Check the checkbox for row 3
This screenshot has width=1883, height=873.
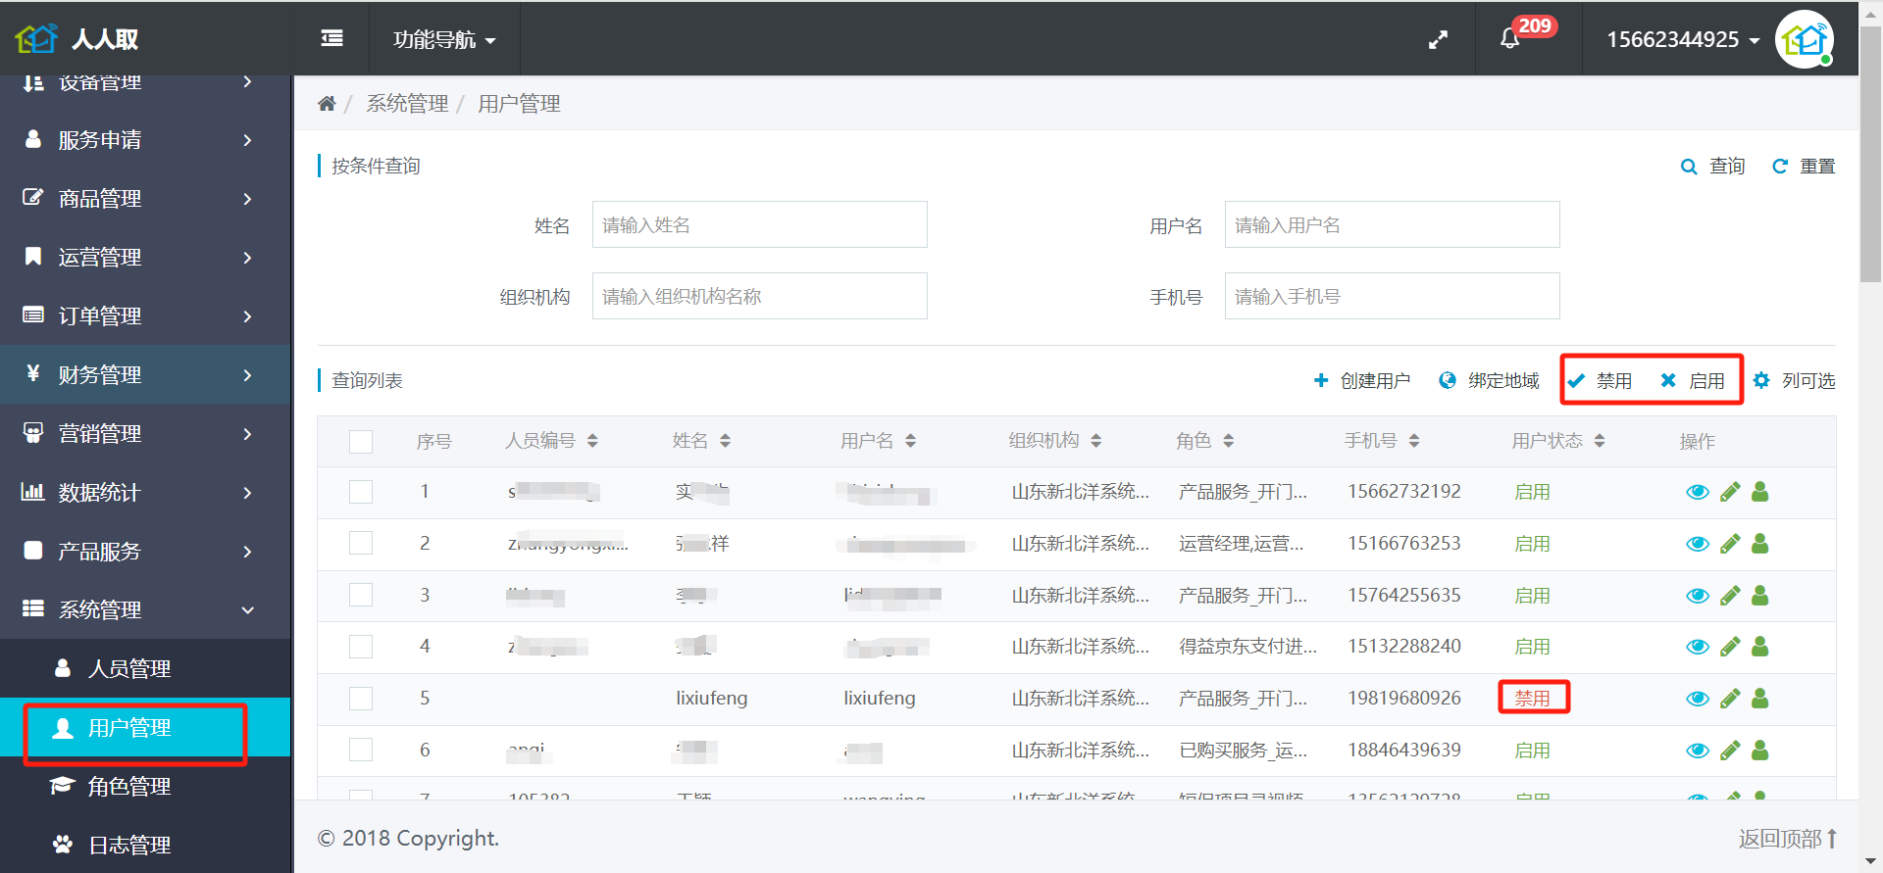[361, 595]
